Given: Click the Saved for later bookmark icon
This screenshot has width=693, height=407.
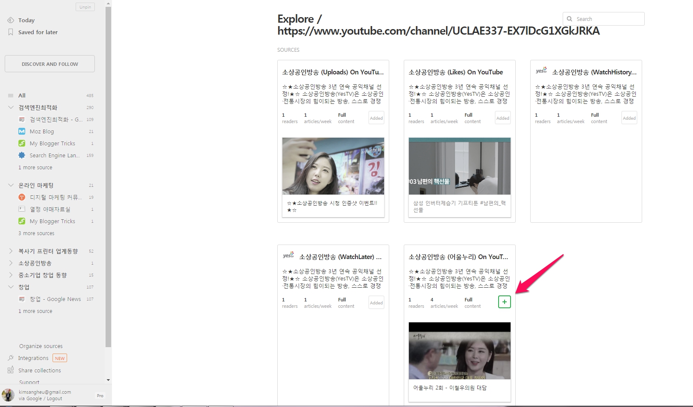Looking at the screenshot, I should coord(11,32).
